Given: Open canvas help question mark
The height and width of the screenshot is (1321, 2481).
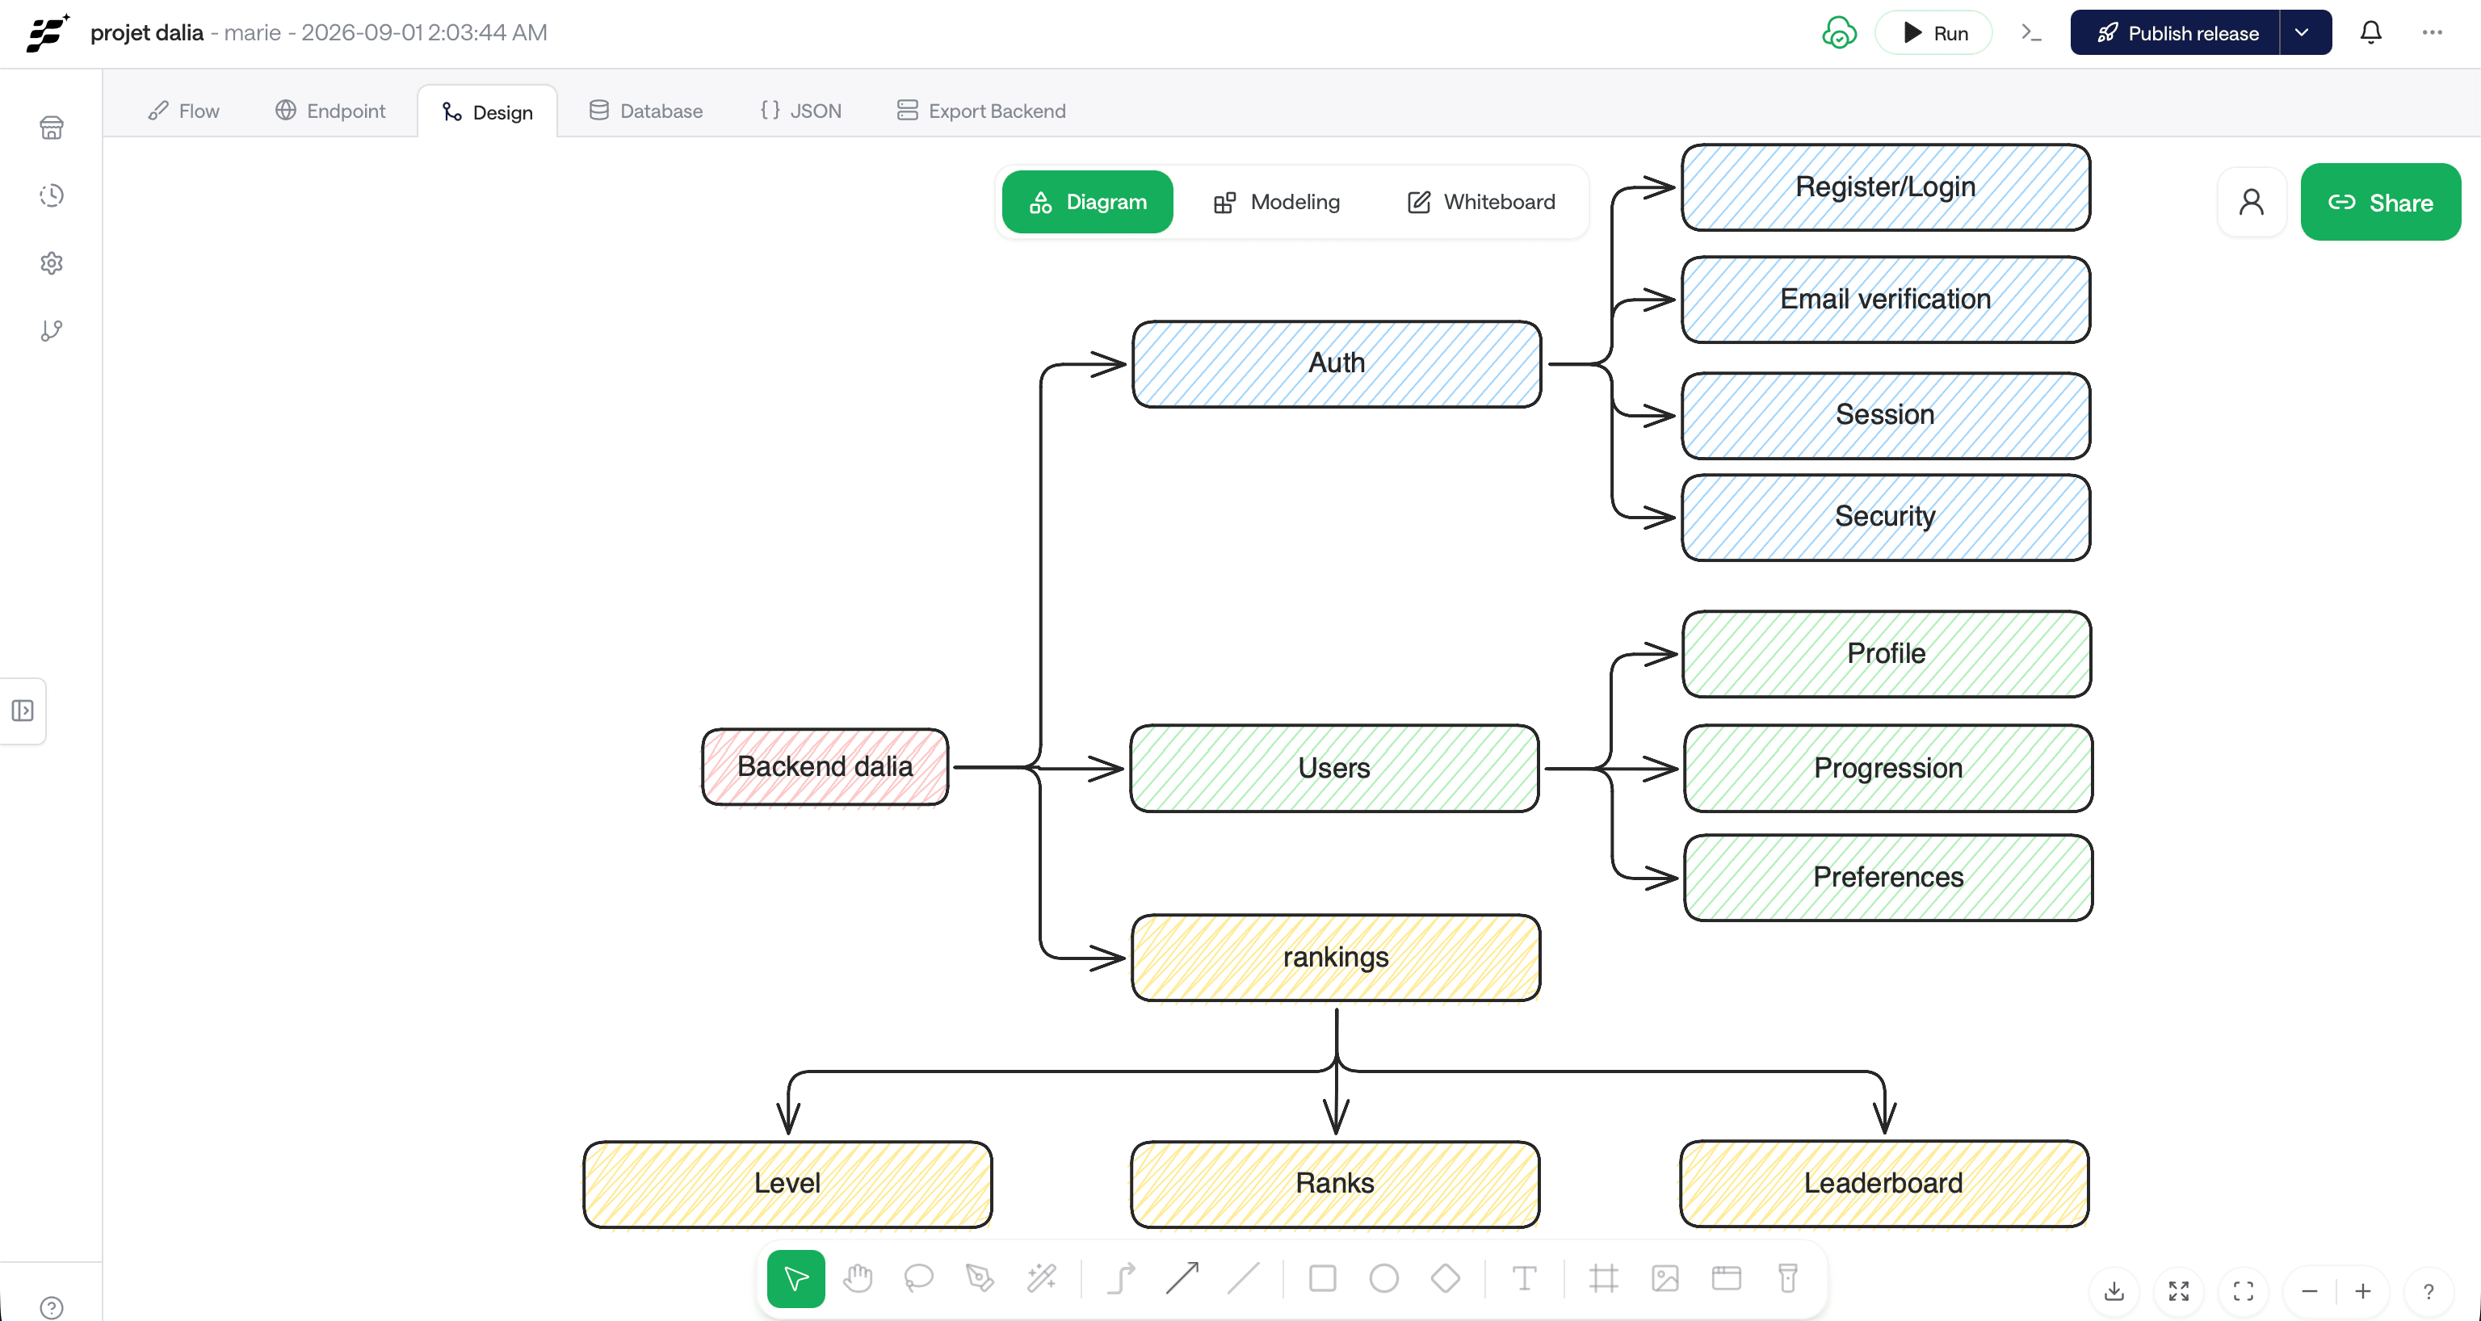Looking at the screenshot, I should (2428, 1291).
